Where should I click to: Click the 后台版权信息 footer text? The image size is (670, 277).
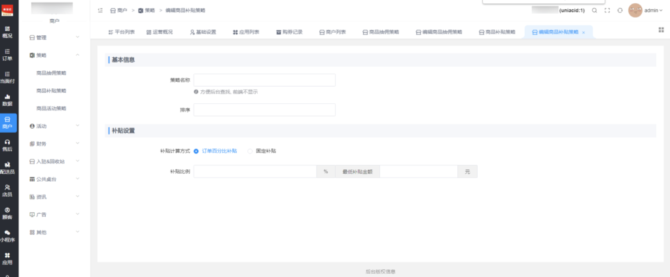pyautogui.click(x=380, y=272)
